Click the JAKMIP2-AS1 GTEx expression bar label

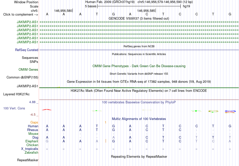coord(27,86)
